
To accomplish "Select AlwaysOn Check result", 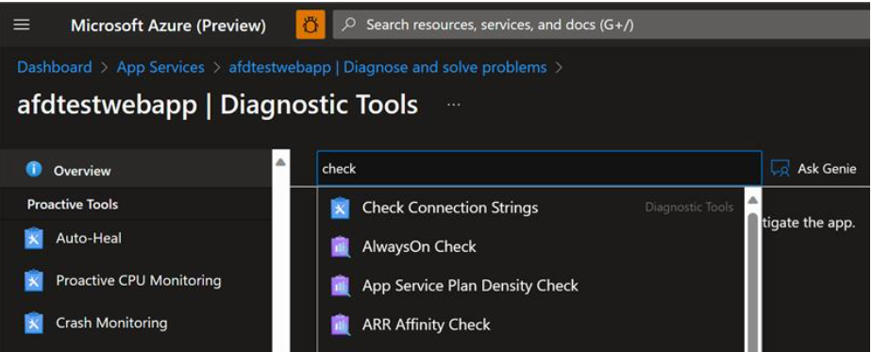I will point(532,247).
